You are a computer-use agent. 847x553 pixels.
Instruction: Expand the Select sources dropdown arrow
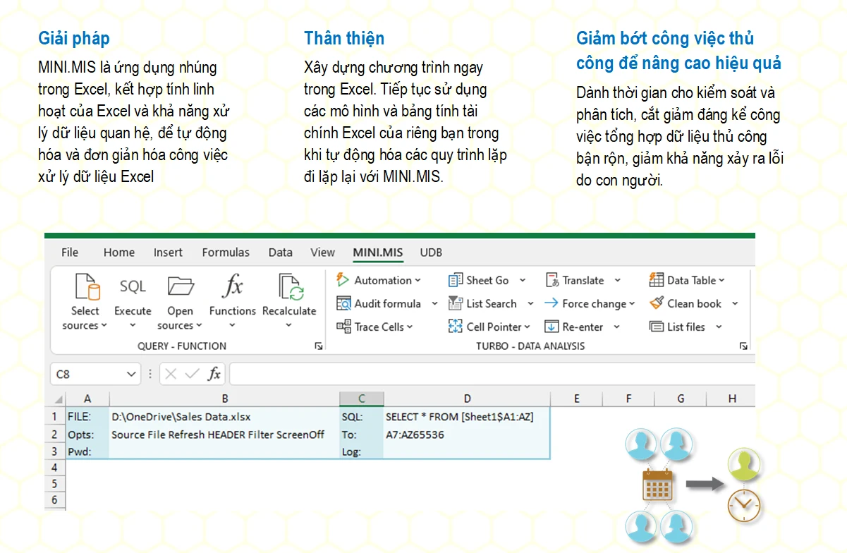[104, 326]
